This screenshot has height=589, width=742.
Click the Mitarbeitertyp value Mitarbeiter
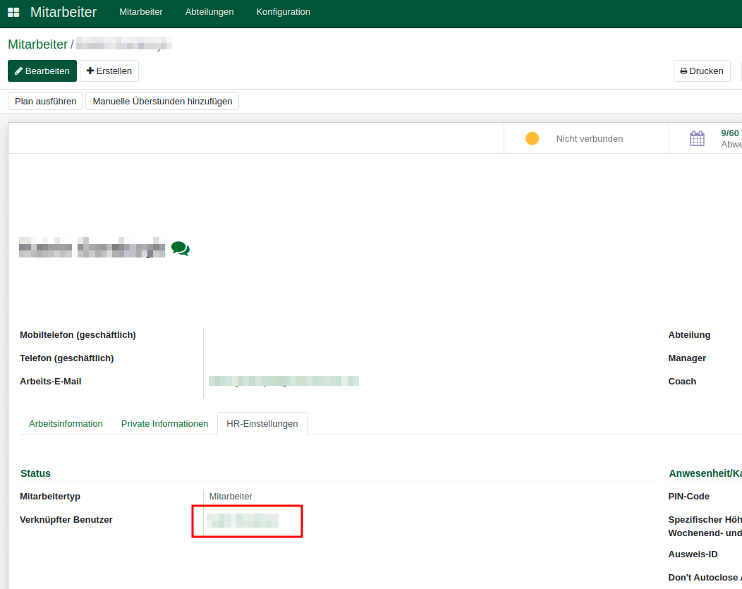(x=231, y=497)
